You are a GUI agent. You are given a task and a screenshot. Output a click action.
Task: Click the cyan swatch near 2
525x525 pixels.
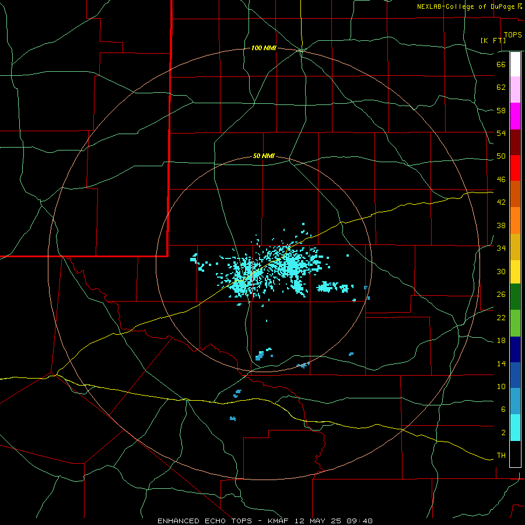[x=515, y=428]
